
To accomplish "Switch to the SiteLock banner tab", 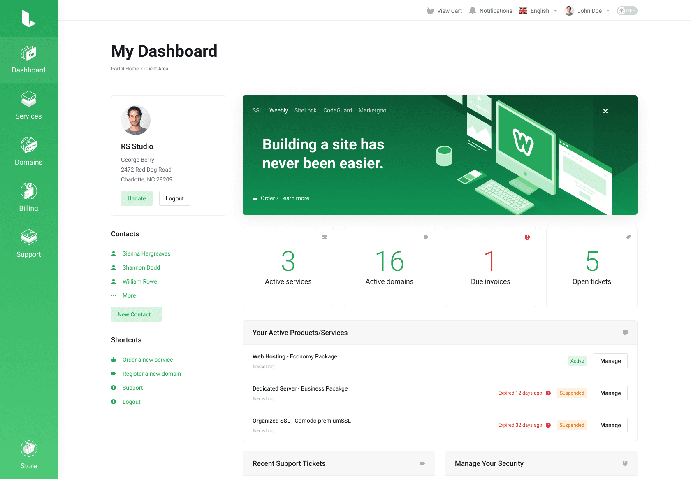I will tap(305, 110).
